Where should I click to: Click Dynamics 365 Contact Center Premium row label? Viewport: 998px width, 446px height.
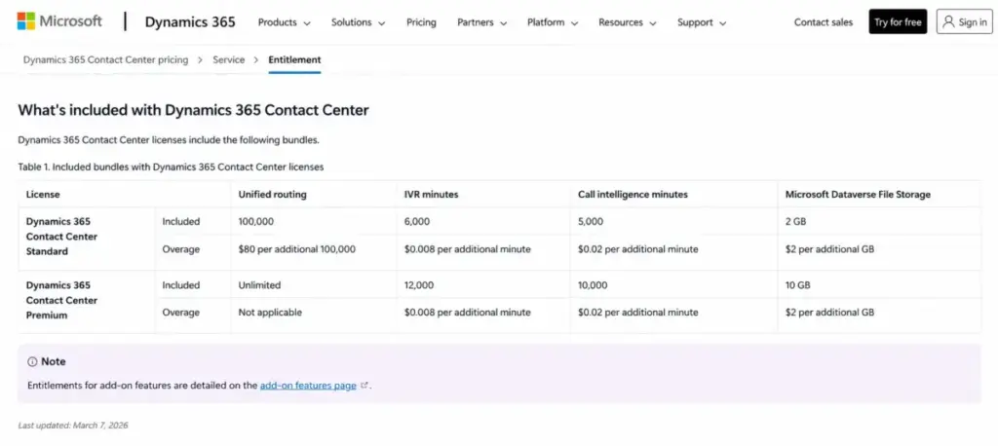click(x=61, y=300)
